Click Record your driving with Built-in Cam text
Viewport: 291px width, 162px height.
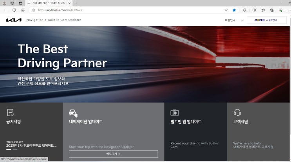pos(195,145)
